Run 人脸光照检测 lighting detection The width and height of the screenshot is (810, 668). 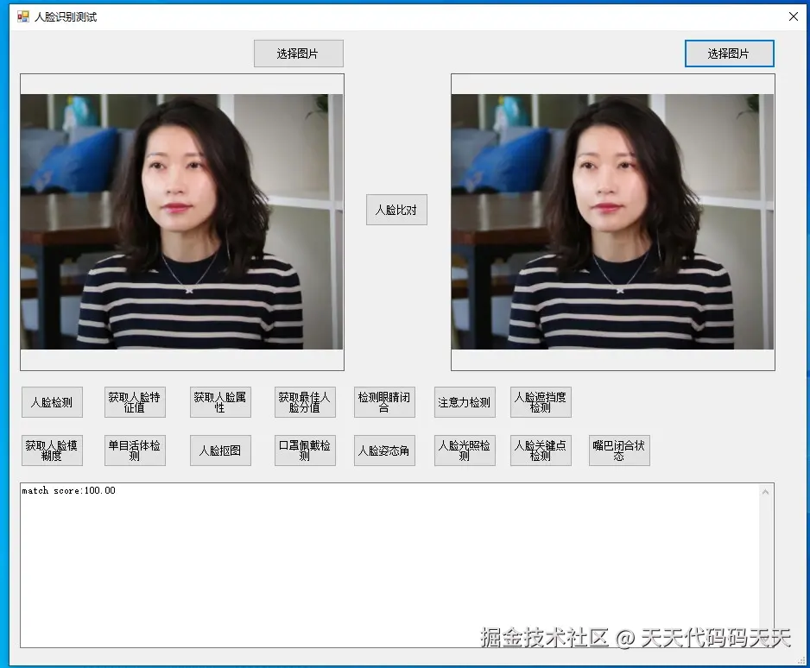[x=465, y=450]
